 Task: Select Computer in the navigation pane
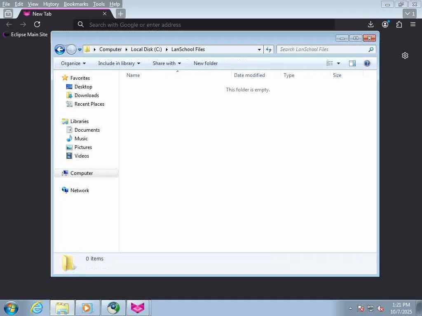coord(86,173)
